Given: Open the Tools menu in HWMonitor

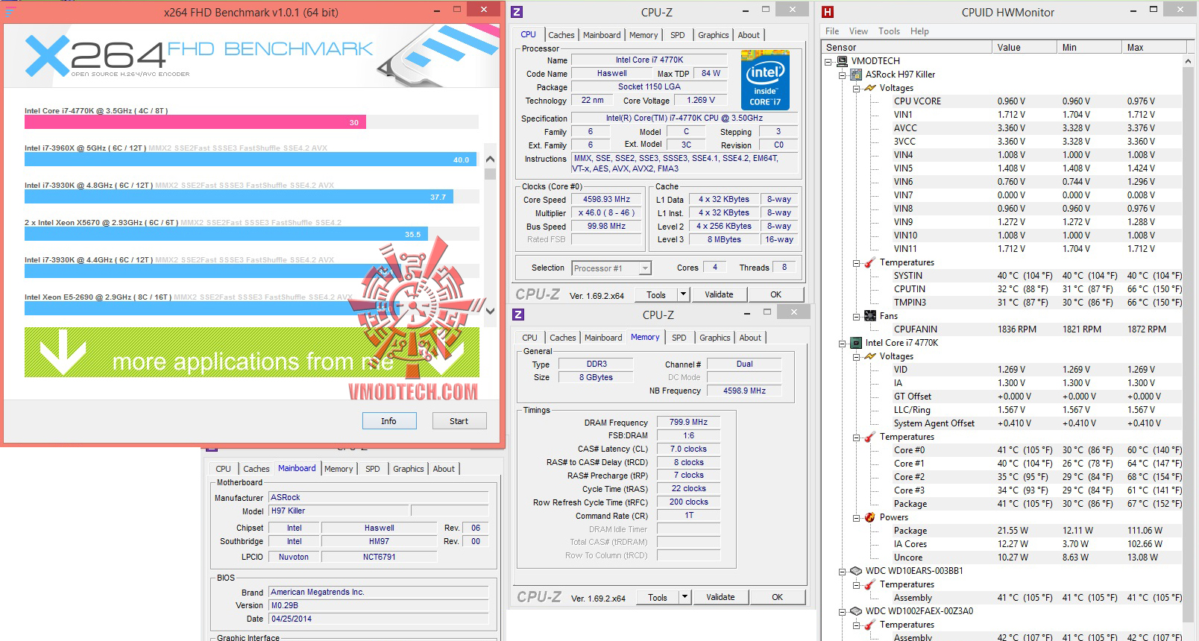Looking at the screenshot, I should click(889, 31).
